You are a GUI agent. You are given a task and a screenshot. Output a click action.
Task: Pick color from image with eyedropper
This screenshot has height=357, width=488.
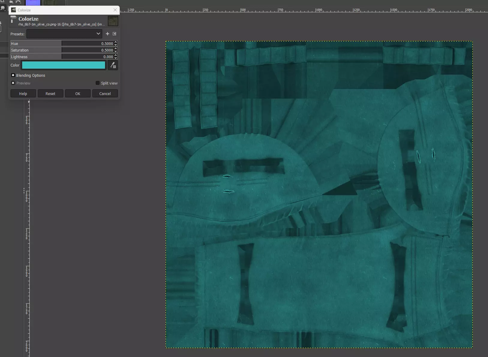113,65
